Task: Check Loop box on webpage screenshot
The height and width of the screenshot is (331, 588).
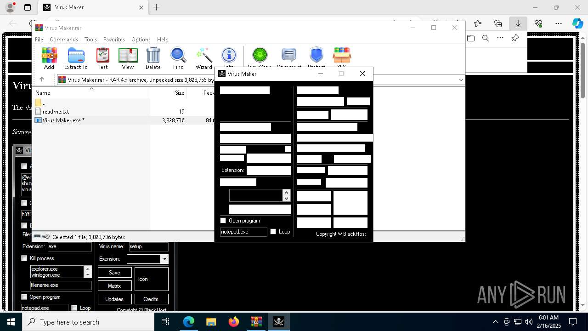Action: [x=74, y=308]
